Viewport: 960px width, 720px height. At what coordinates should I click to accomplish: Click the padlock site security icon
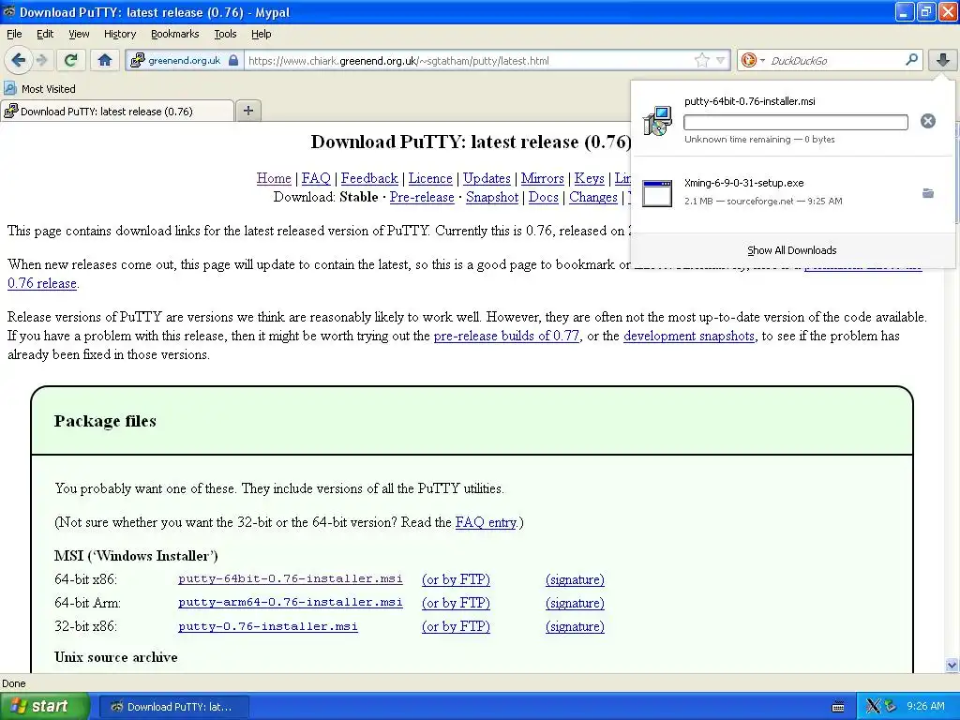[x=233, y=60]
